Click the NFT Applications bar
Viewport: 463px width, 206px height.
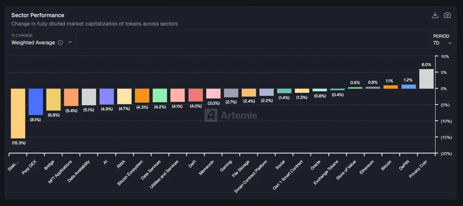(71, 97)
